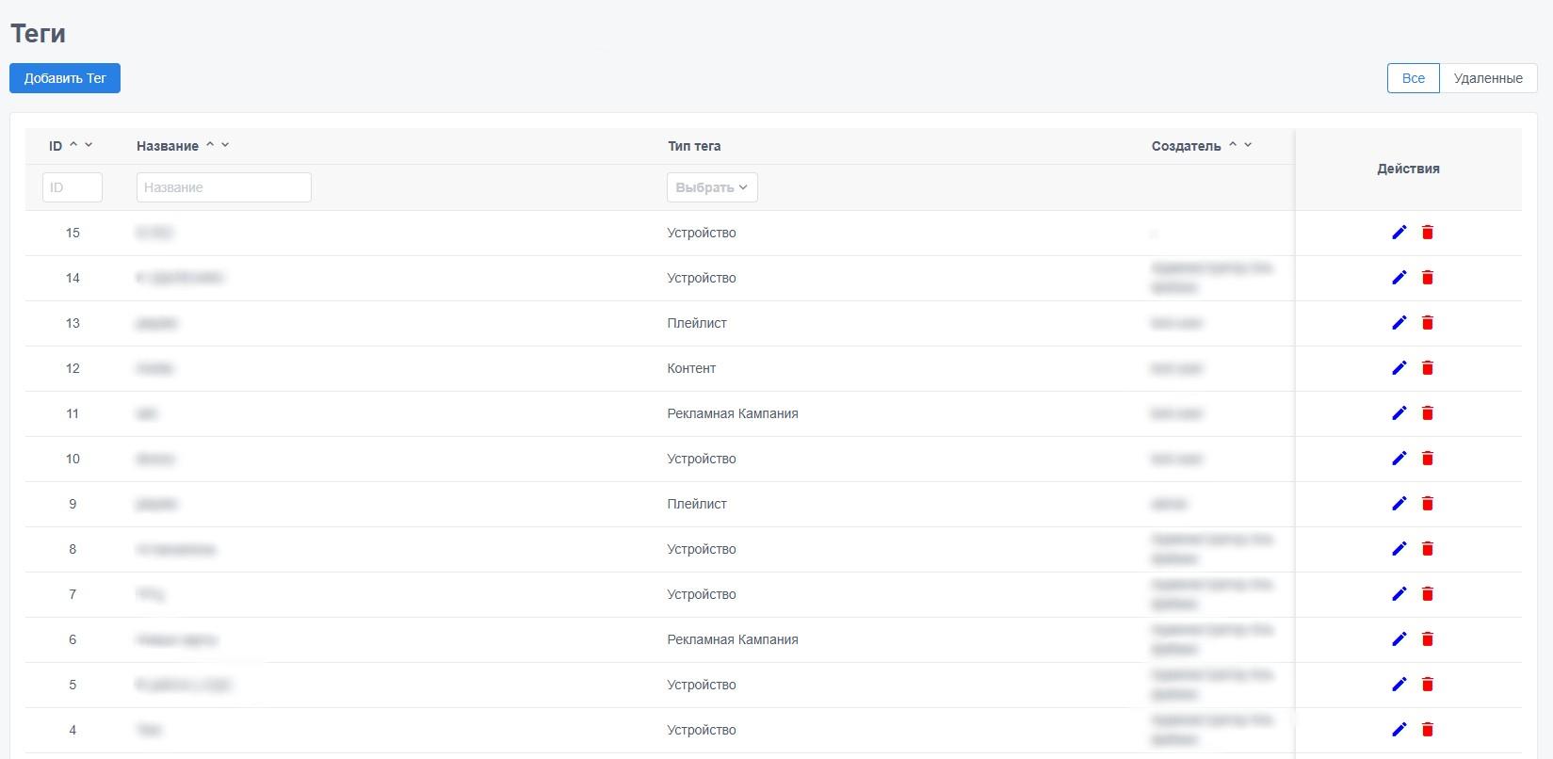Click the Действия column header
The image size is (1553, 759).
pos(1408,169)
